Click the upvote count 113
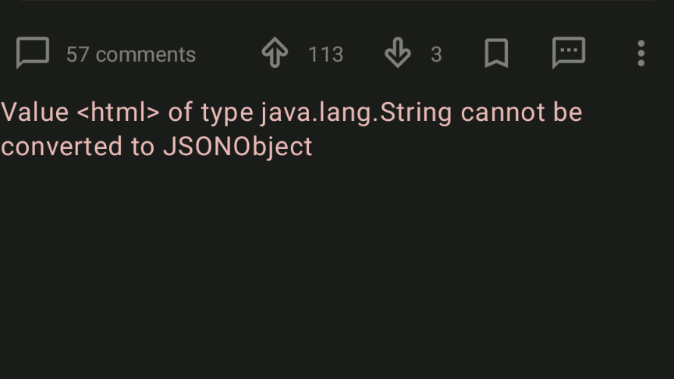Screen dimensions: 674x379 325,55
